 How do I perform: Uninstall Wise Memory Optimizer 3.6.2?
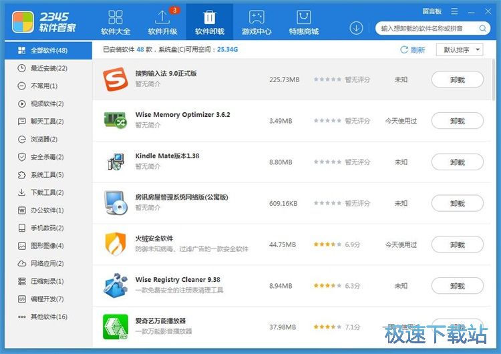point(457,121)
